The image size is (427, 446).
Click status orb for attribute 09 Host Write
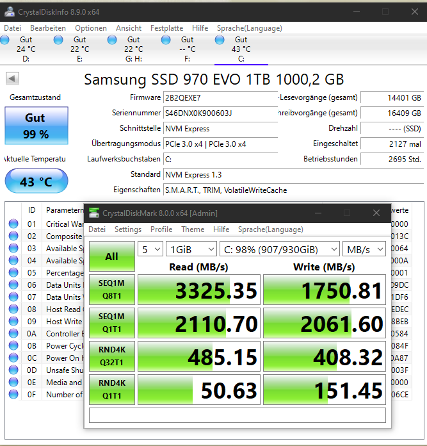tap(13, 321)
